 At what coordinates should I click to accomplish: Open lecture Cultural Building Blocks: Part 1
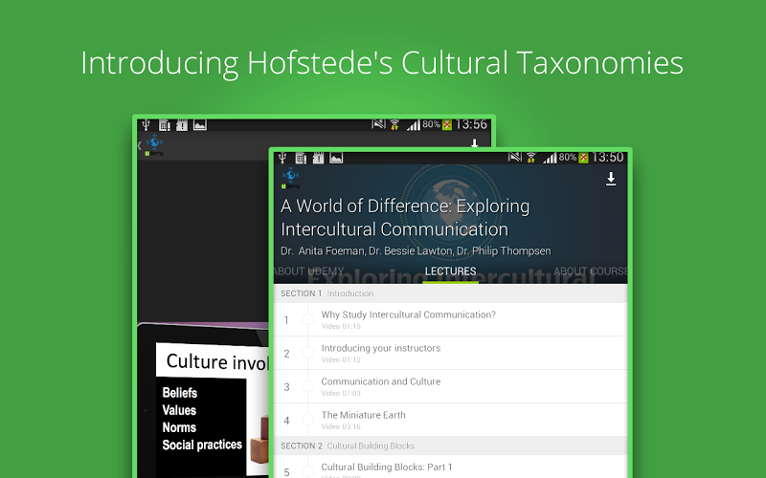(x=450, y=467)
